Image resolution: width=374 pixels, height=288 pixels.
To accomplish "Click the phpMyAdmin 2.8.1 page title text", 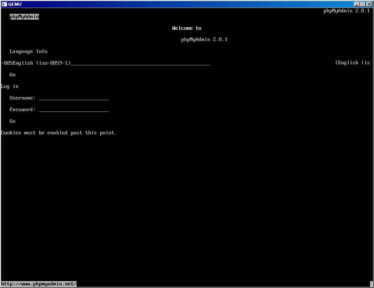I will pos(346,11).
